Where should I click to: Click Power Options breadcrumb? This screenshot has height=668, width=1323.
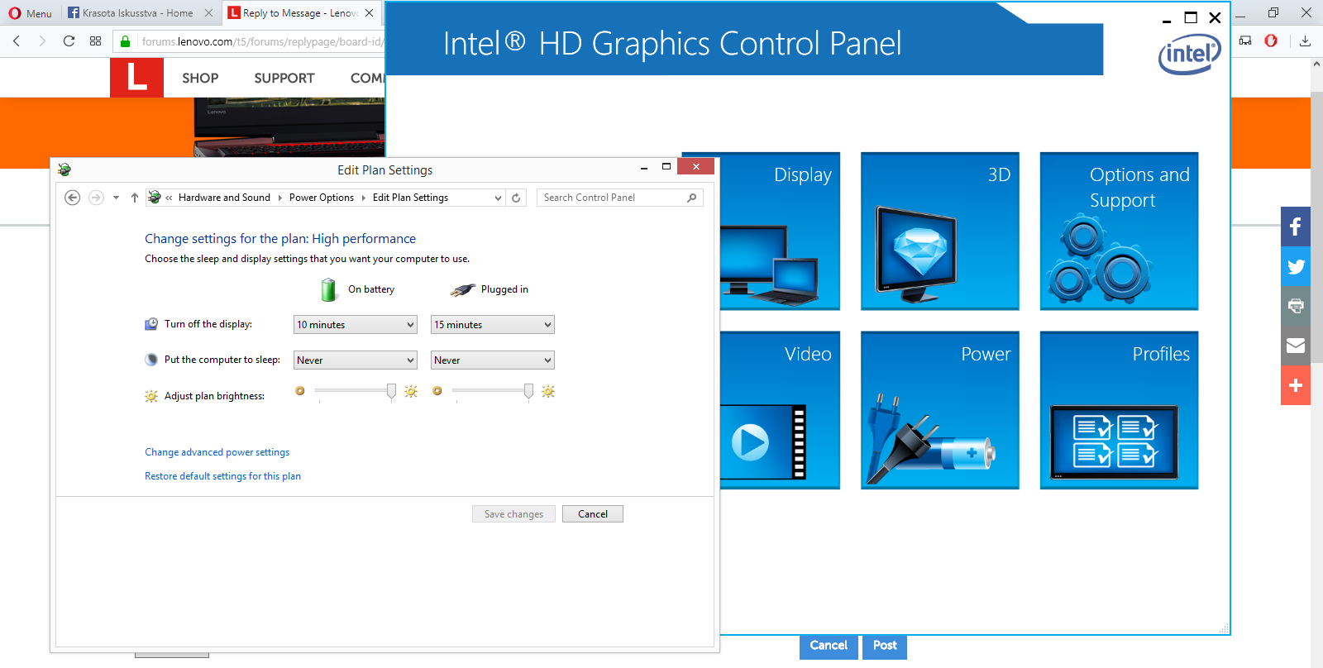(322, 198)
